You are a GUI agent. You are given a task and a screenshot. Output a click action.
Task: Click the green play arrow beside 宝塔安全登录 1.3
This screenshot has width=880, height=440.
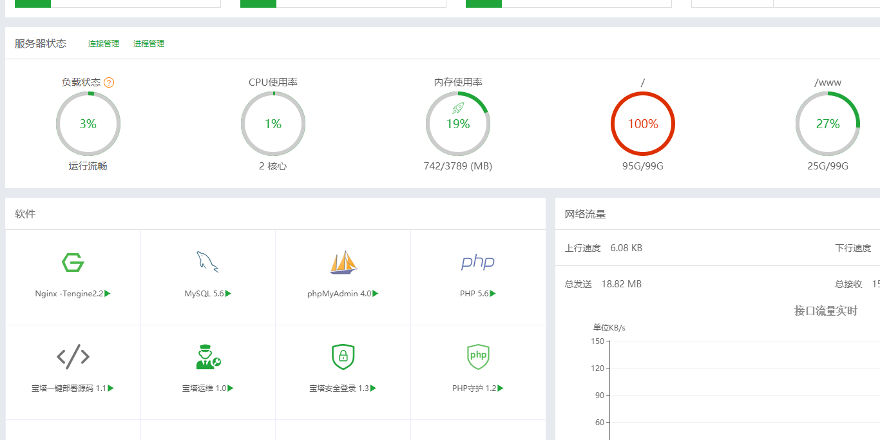[373, 388]
